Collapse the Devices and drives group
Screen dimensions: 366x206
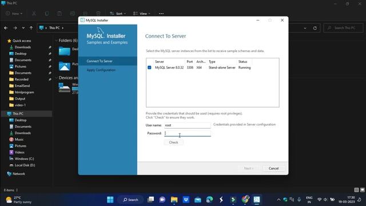[56, 78]
